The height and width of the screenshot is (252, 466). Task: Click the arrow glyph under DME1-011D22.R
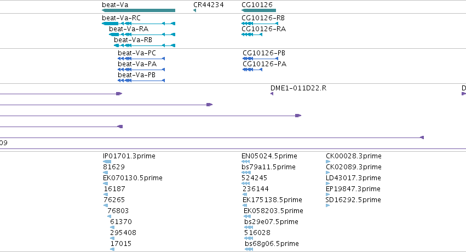[x=272, y=94]
